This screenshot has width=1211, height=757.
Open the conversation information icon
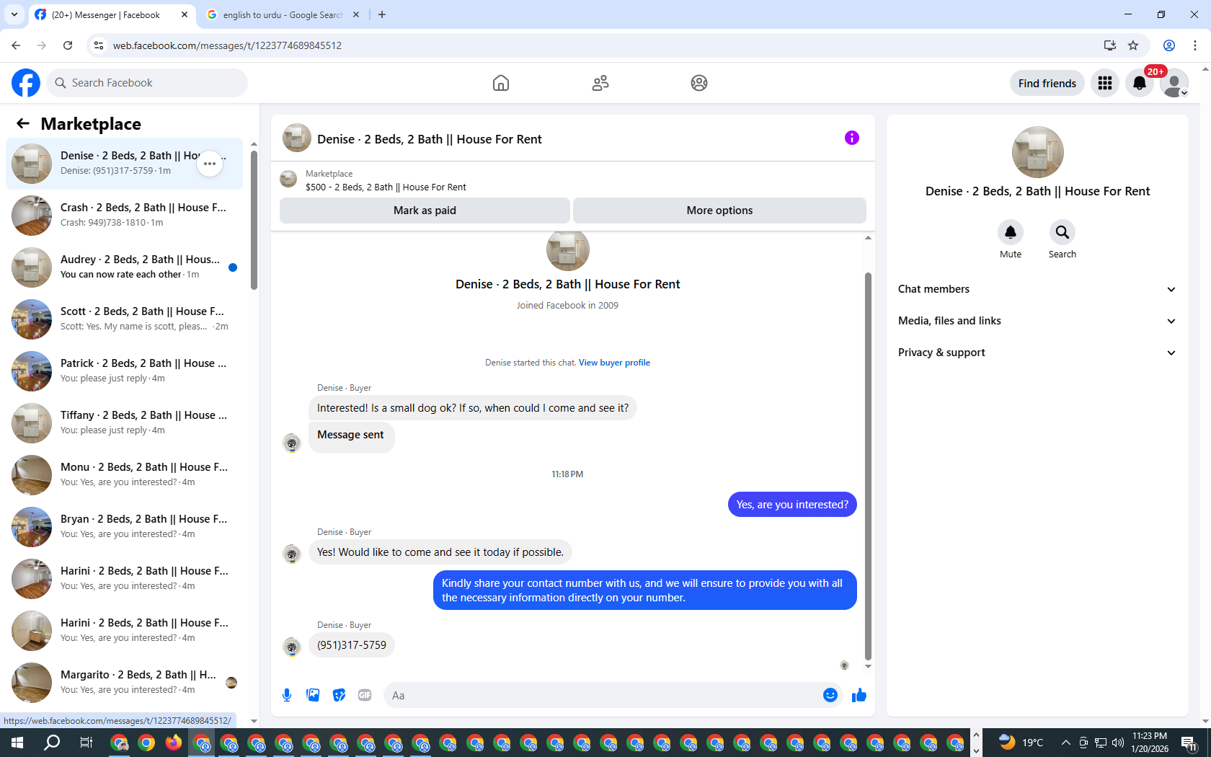(x=852, y=138)
